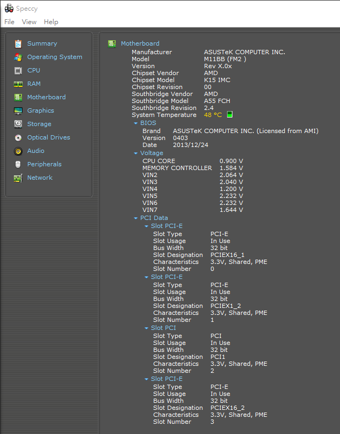Click the VIN4 voltage 1.200 V
This screenshot has height=434, width=340.
point(231,189)
